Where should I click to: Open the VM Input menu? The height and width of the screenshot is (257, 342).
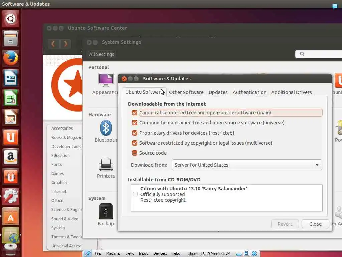click(x=144, y=254)
